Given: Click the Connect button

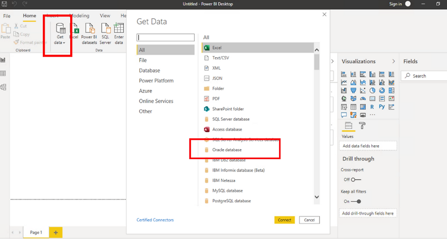Looking at the screenshot, I should tap(285, 220).
